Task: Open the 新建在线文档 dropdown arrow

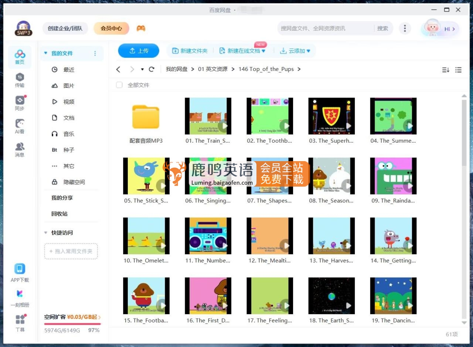Action: (x=263, y=51)
